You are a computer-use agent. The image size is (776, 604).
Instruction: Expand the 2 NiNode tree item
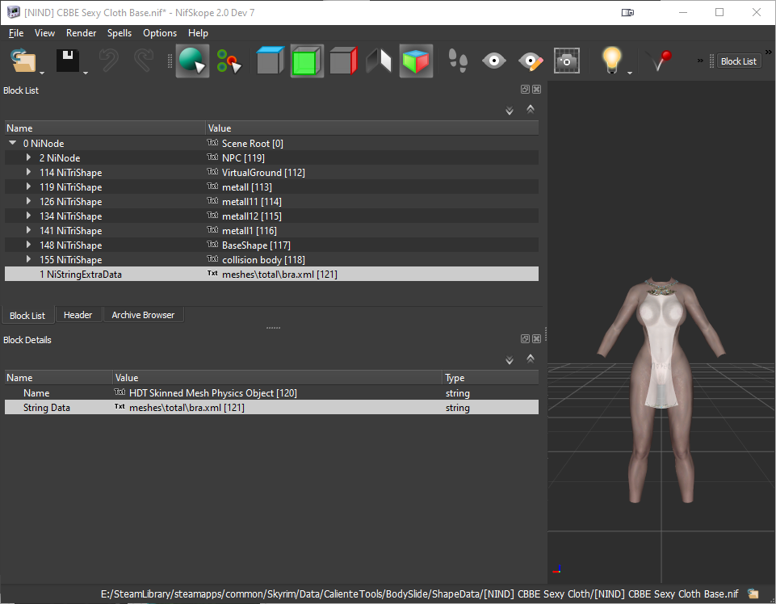point(29,158)
